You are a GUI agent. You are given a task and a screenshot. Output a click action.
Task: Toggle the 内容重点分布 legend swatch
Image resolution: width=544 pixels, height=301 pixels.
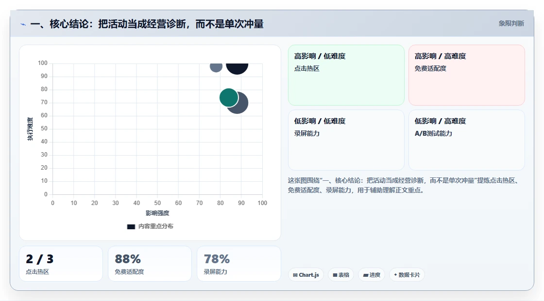tap(131, 226)
